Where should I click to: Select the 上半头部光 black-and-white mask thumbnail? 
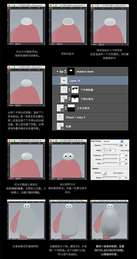pos(71,108)
